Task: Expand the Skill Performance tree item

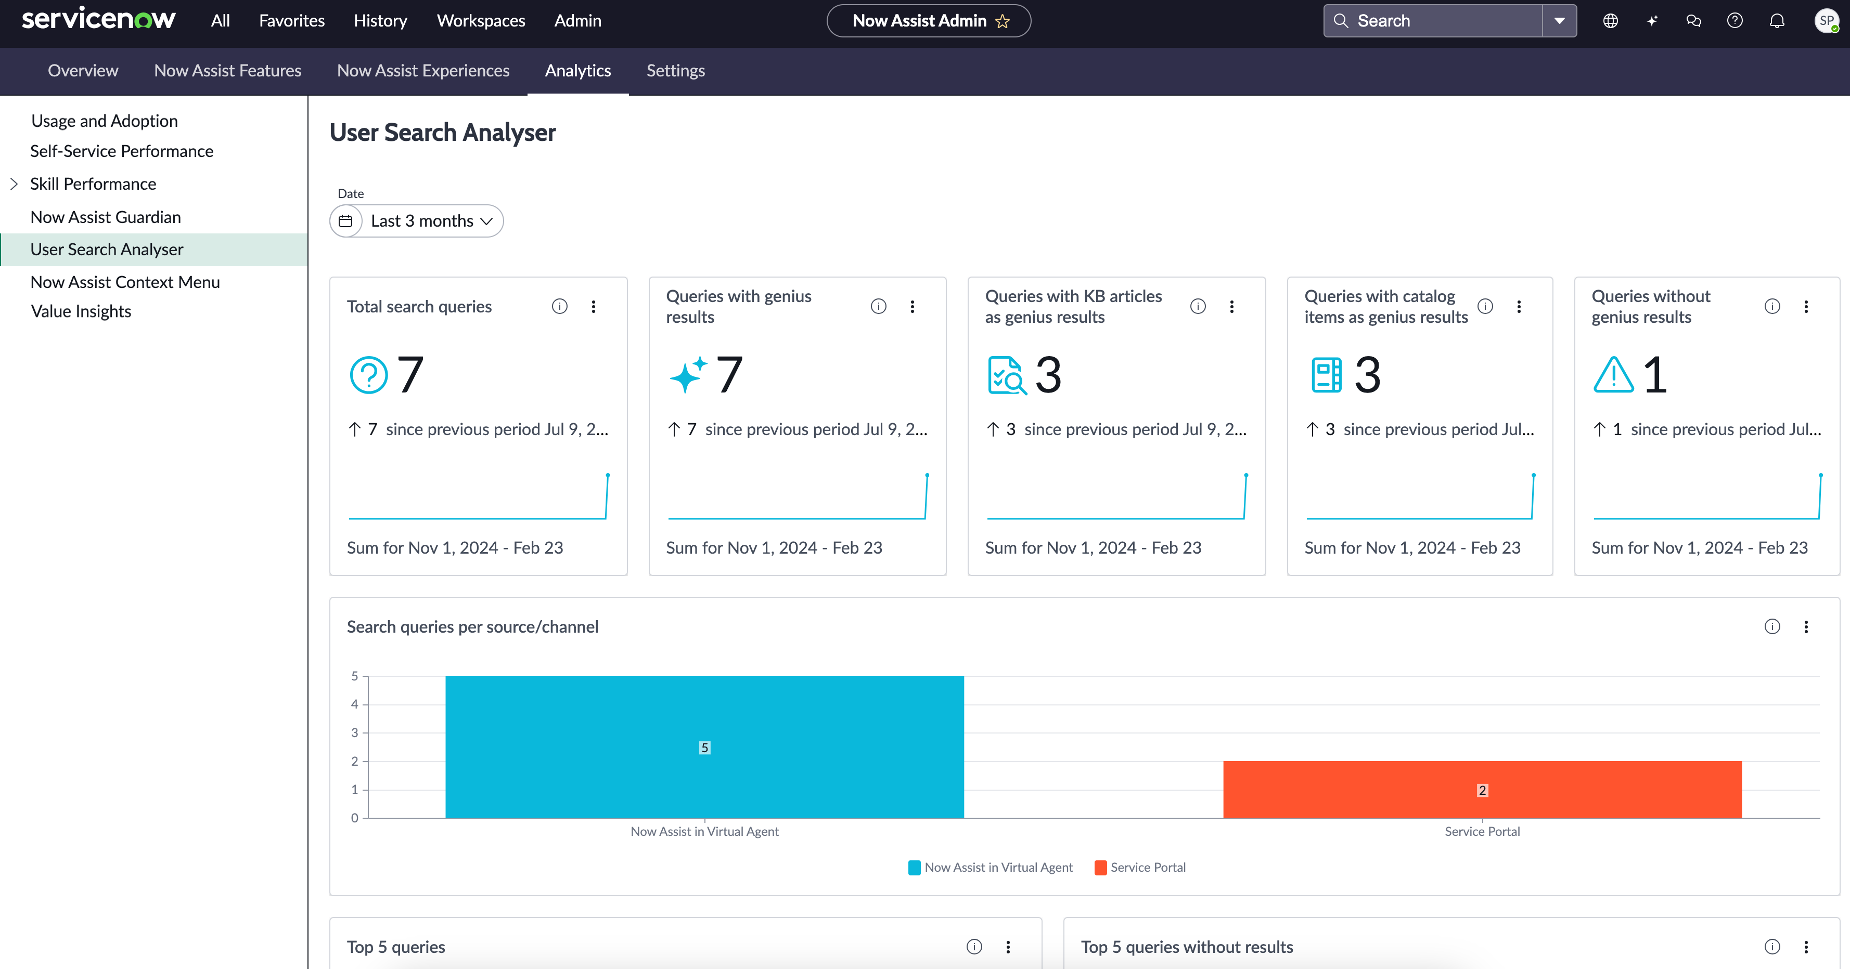Action: click(x=14, y=184)
